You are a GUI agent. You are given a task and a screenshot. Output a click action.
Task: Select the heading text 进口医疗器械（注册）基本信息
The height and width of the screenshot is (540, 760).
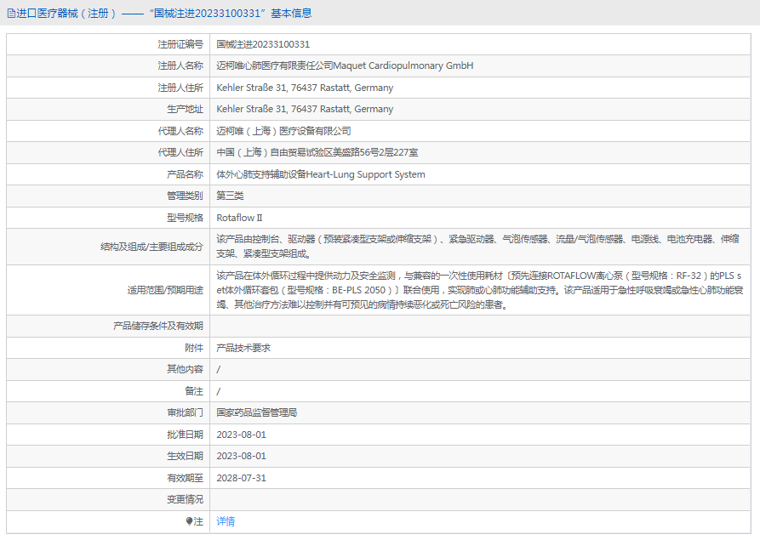(x=159, y=14)
